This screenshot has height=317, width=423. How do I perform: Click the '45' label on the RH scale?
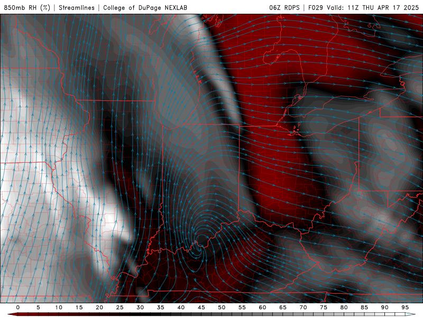pyautogui.click(x=201, y=307)
